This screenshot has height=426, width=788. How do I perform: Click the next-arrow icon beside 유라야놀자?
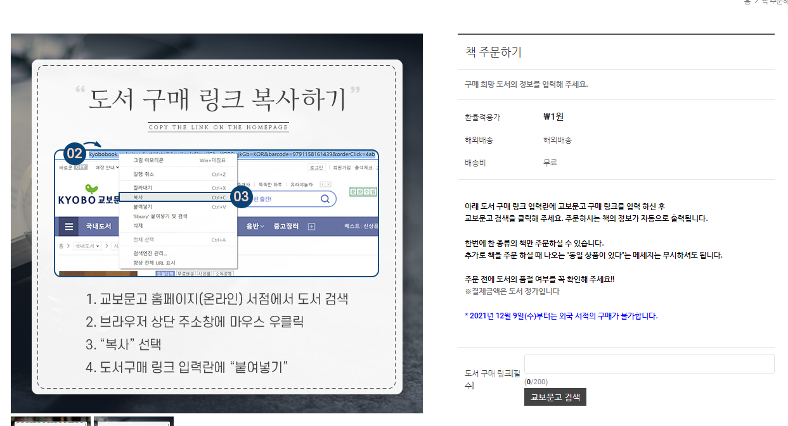(328, 184)
